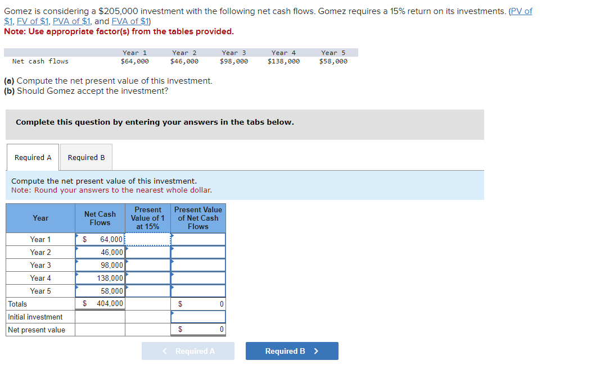This screenshot has height=365, width=591.
Task: Select Year 5 Net Cash Flows cell 58,000
Action: pos(100,291)
